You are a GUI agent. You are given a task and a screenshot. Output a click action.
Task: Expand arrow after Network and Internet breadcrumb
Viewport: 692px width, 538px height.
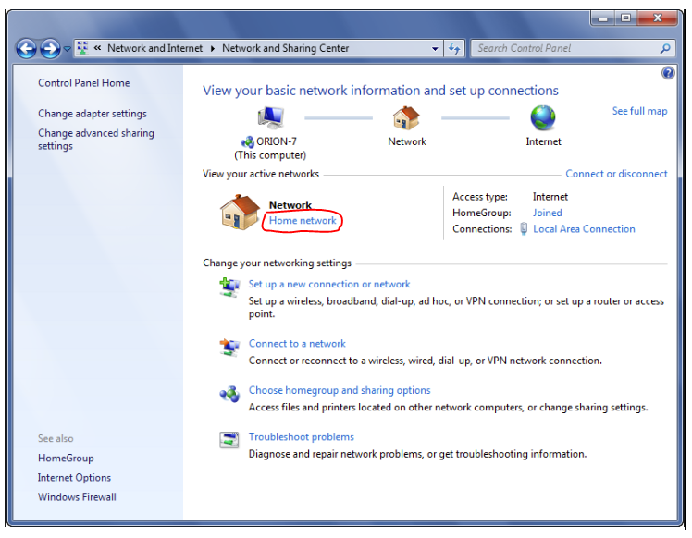pos(213,48)
